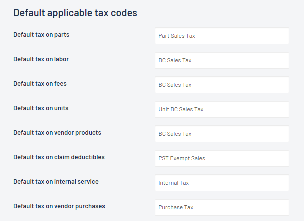Select the 'Part Sales Tax' value text
Screen dimensions: 304x221
click(177, 36)
